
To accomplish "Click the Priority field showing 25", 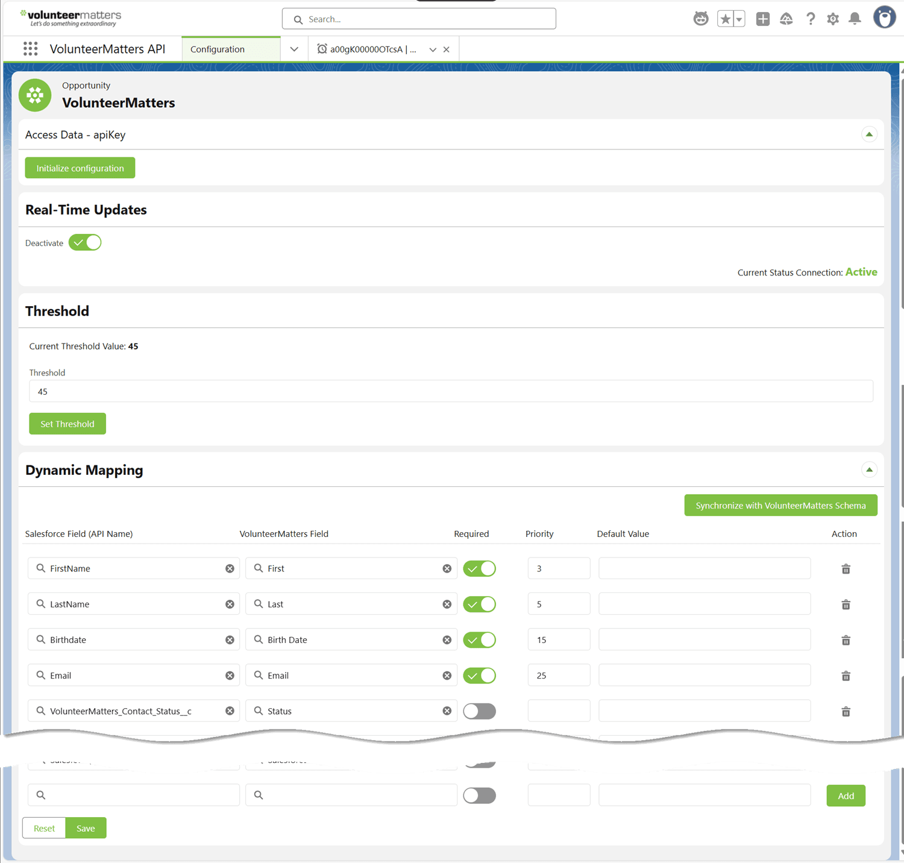I will point(559,676).
